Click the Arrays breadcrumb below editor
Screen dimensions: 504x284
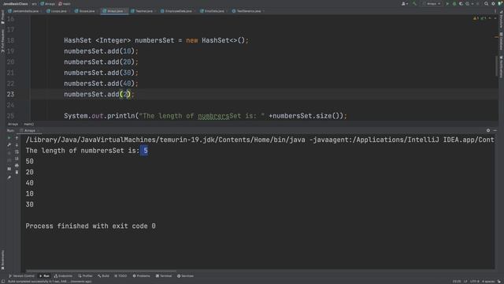(13, 124)
